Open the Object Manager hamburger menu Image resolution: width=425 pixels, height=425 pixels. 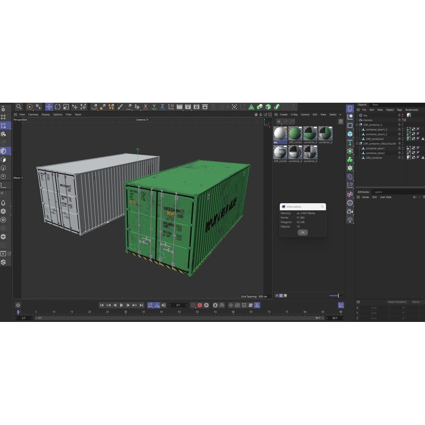(x=358, y=110)
